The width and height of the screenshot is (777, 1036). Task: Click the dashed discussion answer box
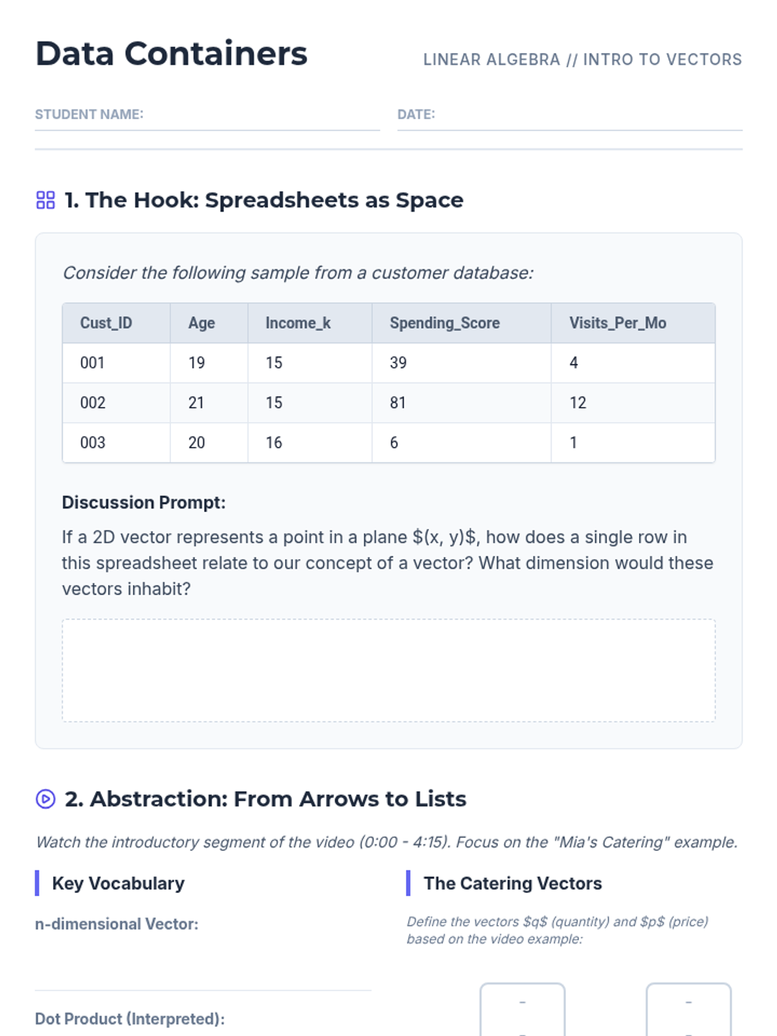pos(388,670)
